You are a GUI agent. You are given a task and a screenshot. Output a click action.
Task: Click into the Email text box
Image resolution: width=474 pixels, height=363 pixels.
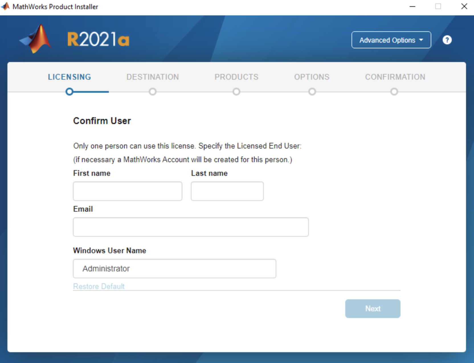tap(191, 227)
